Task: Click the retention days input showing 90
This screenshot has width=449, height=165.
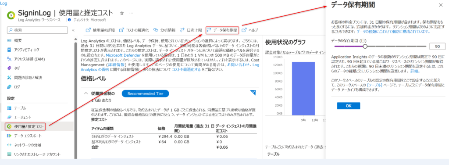Action: pyautogui.click(x=437, y=47)
